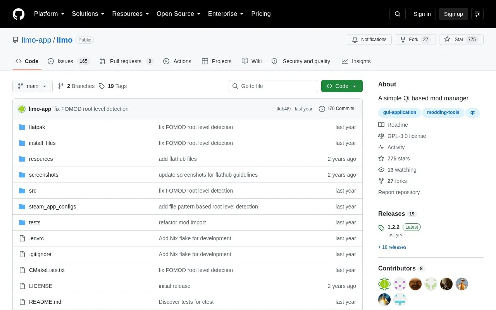
Task: Expand the Resources menu
Action: (131, 14)
